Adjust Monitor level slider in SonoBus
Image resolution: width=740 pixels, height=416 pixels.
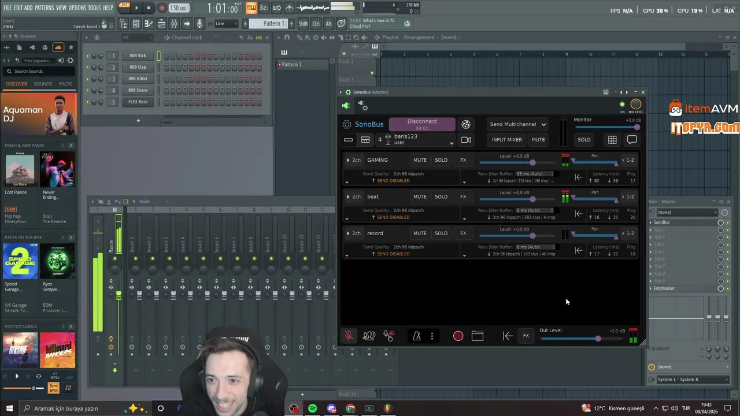click(x=607, y=127)
